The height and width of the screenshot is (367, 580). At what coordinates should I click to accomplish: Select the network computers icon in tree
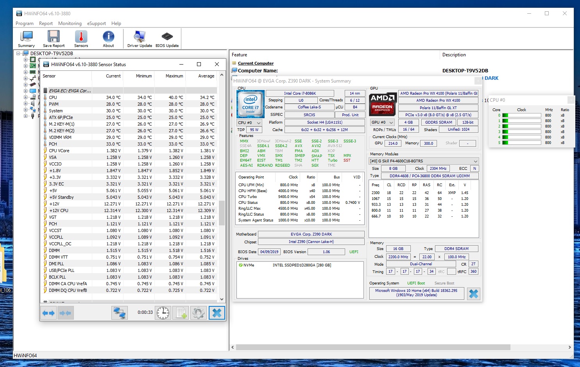tap(33, 110)
